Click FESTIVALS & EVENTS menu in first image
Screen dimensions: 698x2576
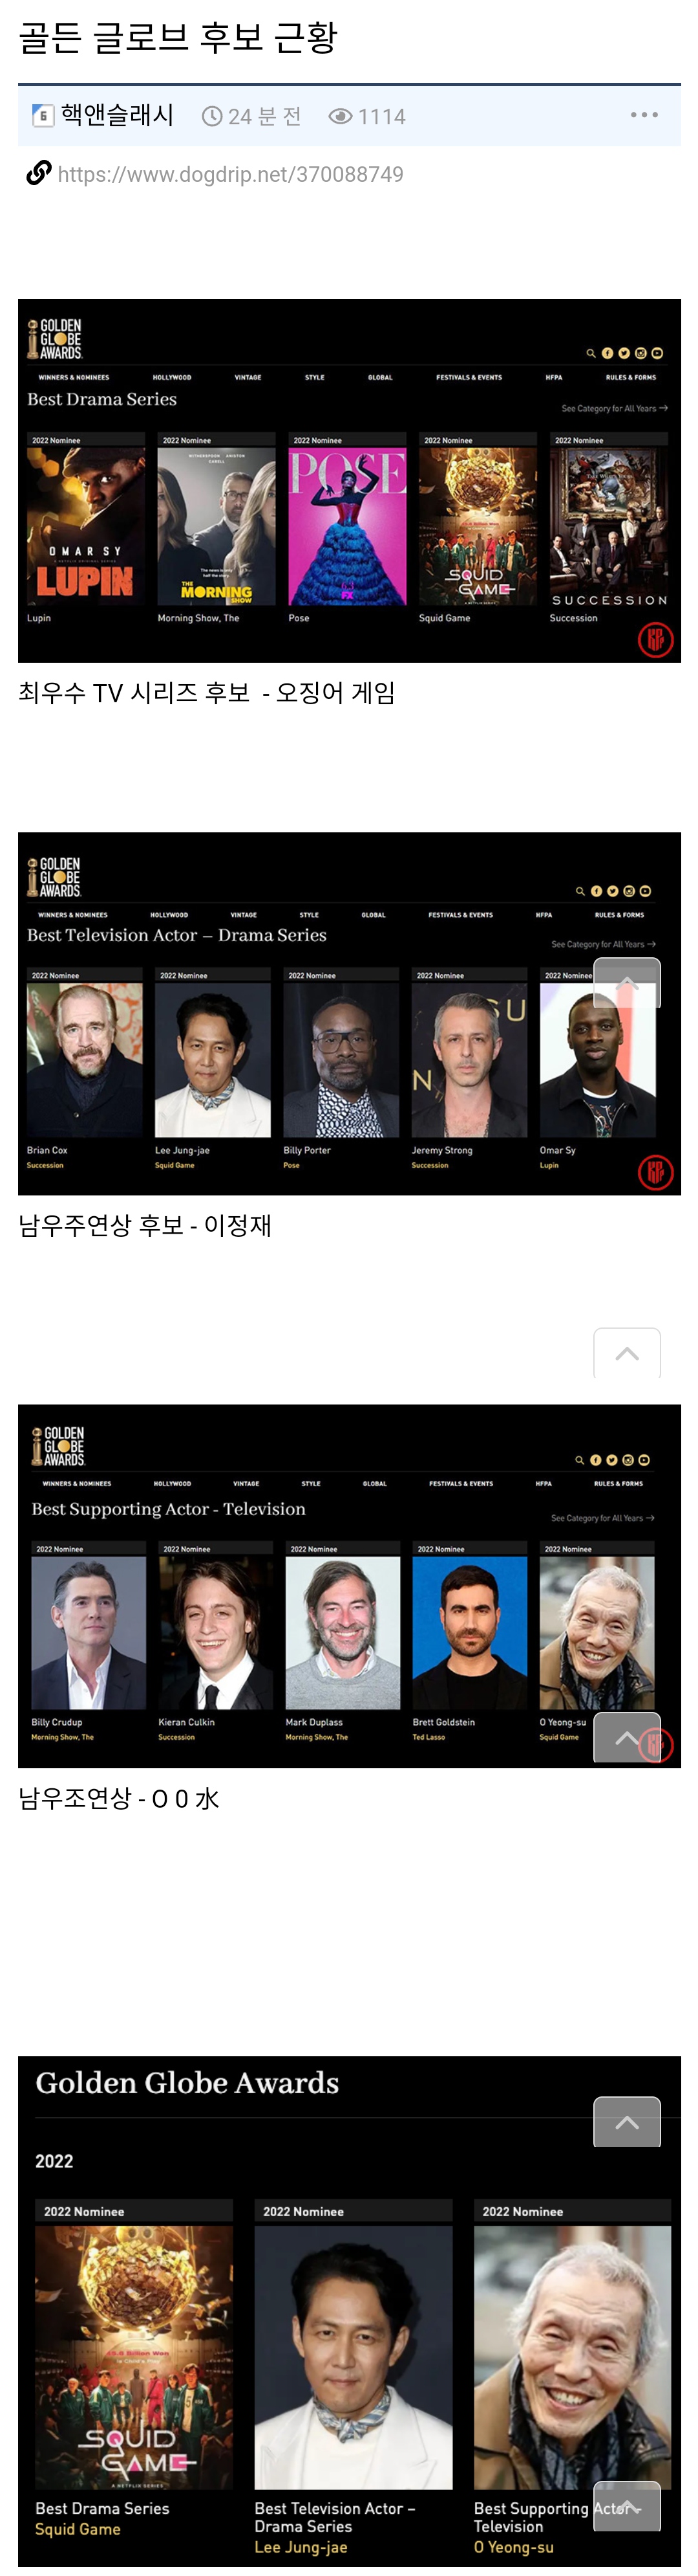[x=469, y=378]
